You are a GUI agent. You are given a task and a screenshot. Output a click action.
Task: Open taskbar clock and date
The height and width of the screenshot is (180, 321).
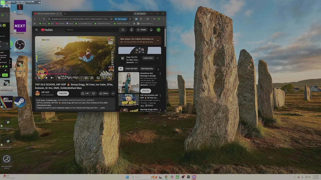click(x=316, y=177)
